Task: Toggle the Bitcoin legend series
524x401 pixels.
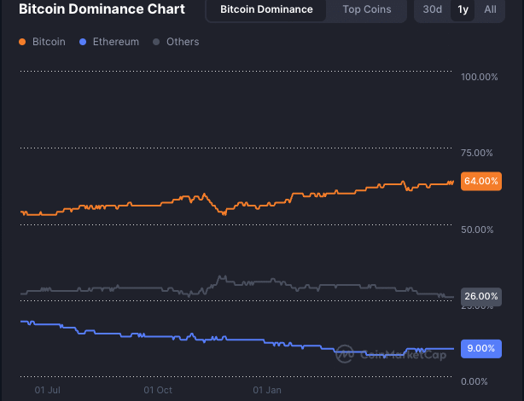Action: pos(42,42)
